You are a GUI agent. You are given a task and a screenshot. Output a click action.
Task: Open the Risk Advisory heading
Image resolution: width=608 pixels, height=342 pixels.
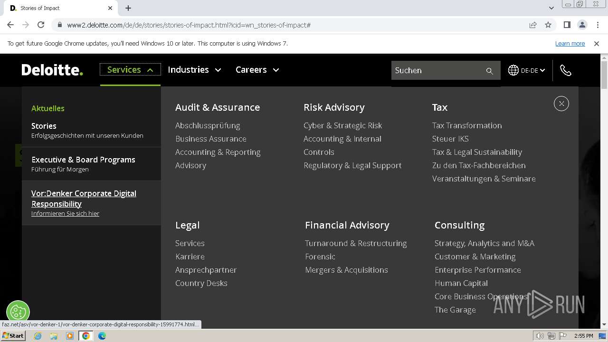pyautogui.click(x=334, y=107)
